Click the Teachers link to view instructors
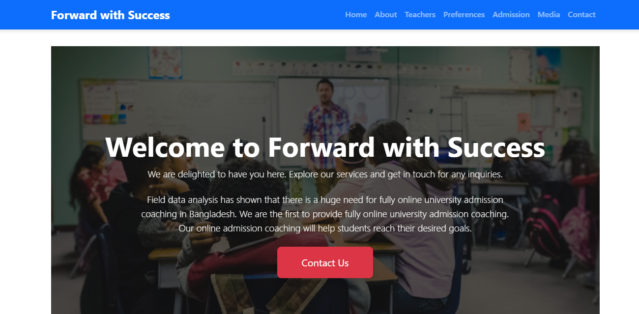This screenshot has height=314, width=639. point(420,15)
